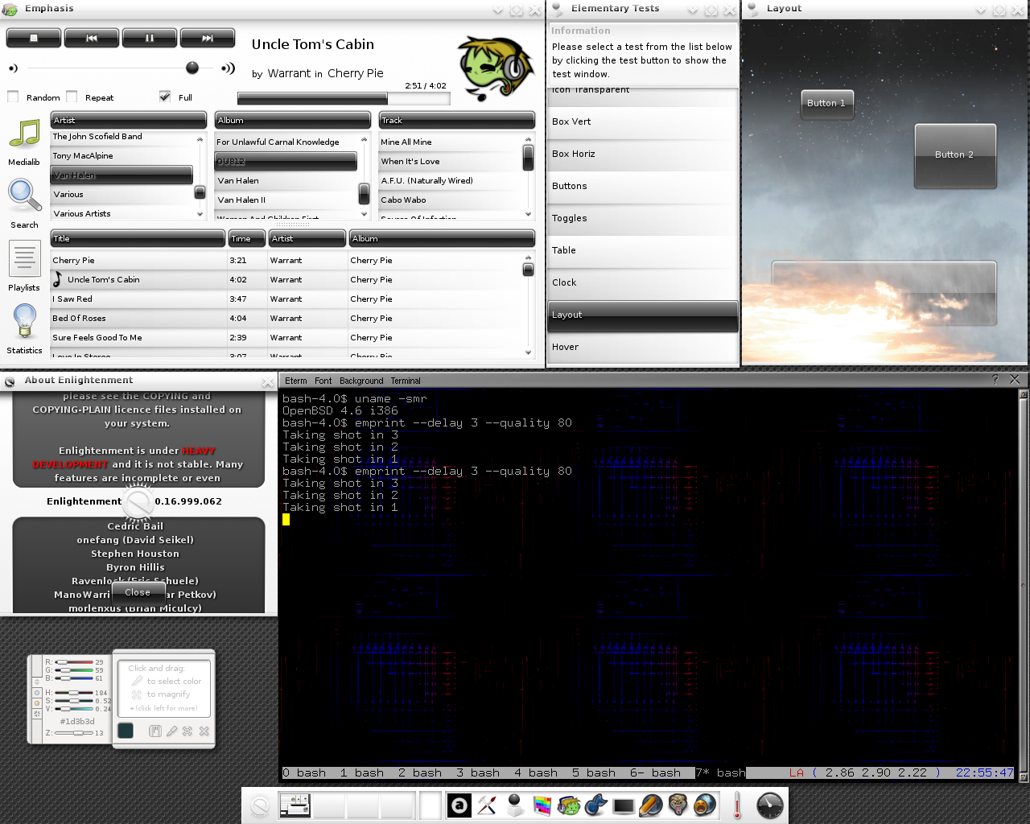Skip to next track in Emphasis
Image resolution: width=1030 pixels, height=824 pixels.
pyautogui.click(x=208, y=38)
